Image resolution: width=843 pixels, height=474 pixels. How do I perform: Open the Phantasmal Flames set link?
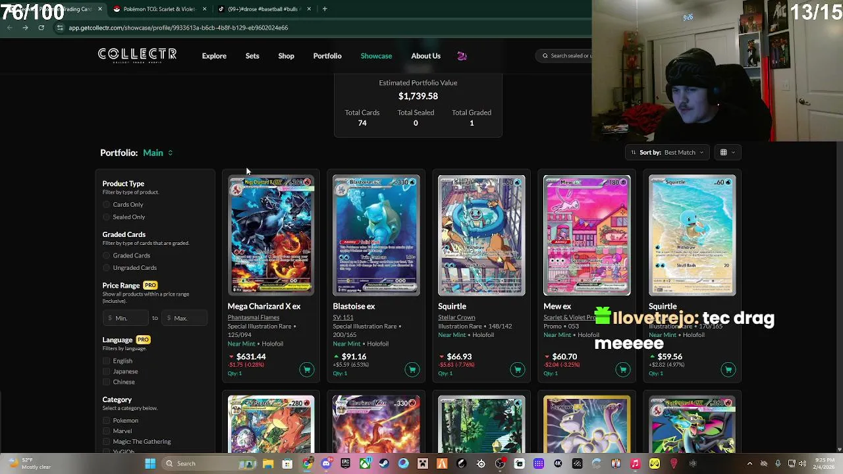(254, 317)
